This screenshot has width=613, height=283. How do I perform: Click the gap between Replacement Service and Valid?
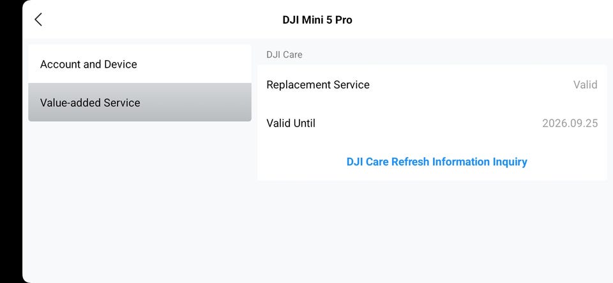(x=473, y=85)
